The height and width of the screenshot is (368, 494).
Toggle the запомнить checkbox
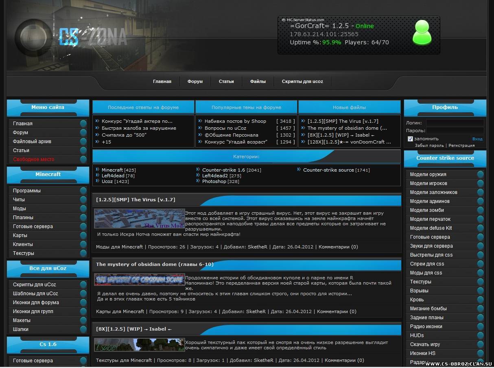tap(410, 139)
